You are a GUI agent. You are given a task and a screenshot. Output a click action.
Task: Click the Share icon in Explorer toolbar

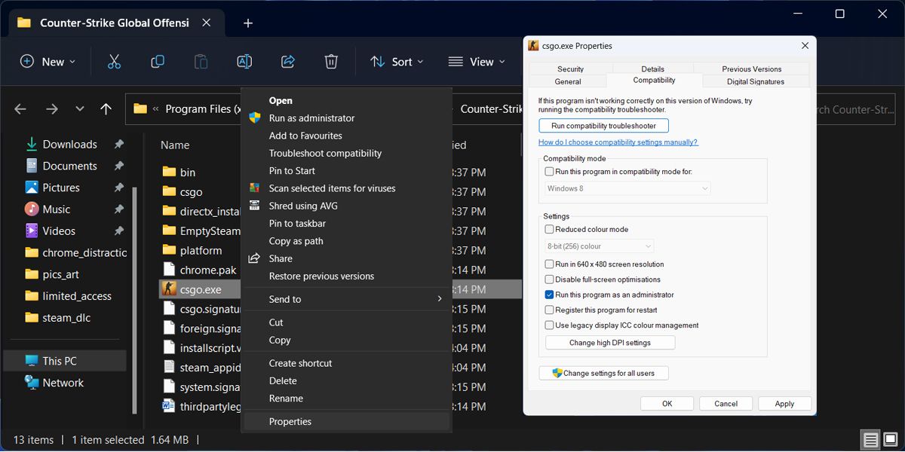tap(287, 62)
